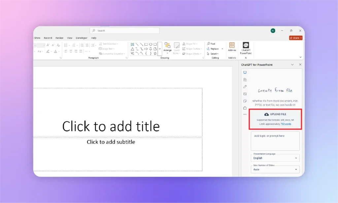This screenshot has width=338, height=203.
Task: Align text right in Paragraph group
Action: [x=76, y=51]
